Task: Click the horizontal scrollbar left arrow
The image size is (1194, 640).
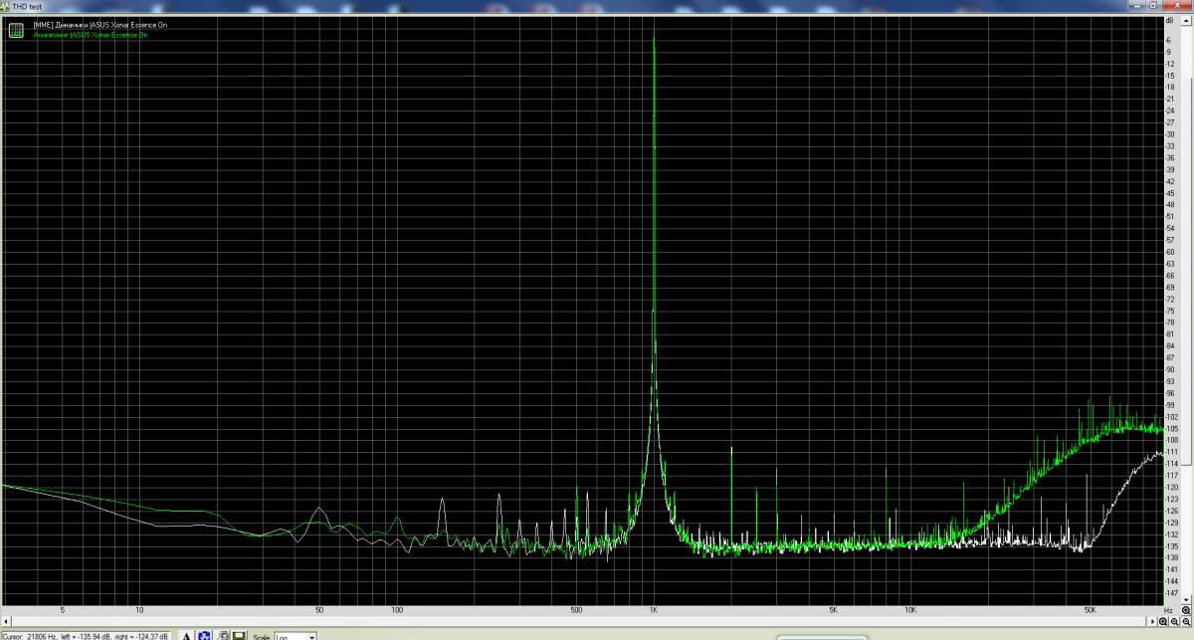Action: coord(5,621)
